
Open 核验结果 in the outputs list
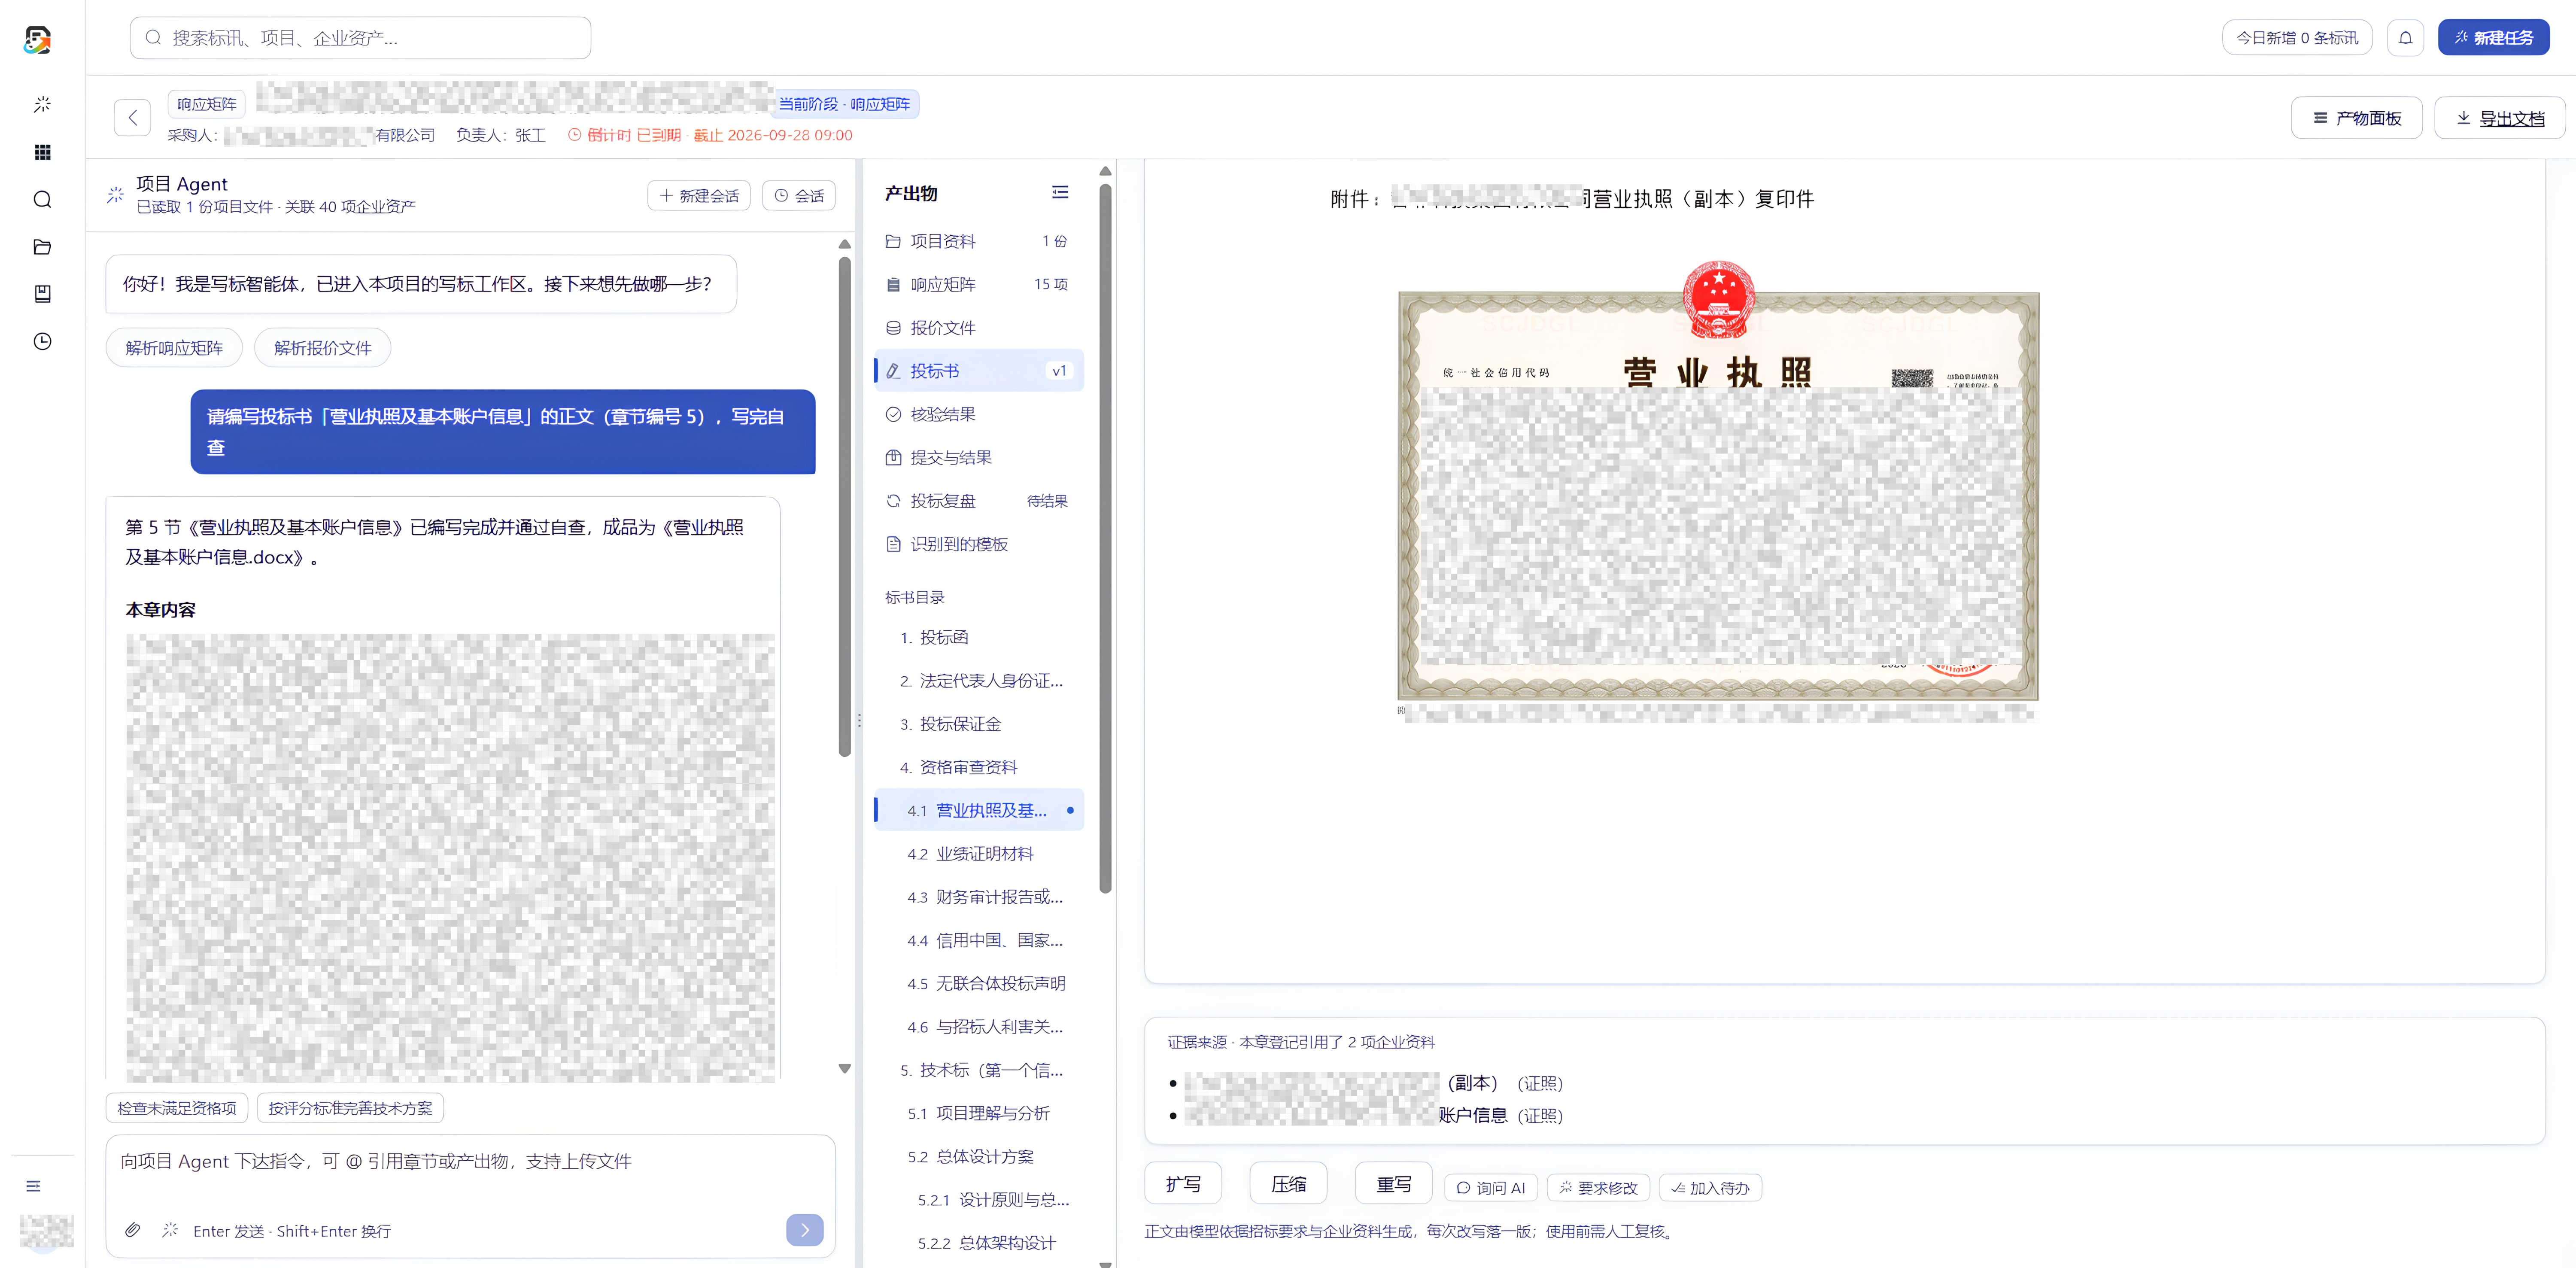978,414
